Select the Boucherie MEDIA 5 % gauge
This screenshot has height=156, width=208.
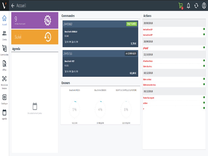74,110
